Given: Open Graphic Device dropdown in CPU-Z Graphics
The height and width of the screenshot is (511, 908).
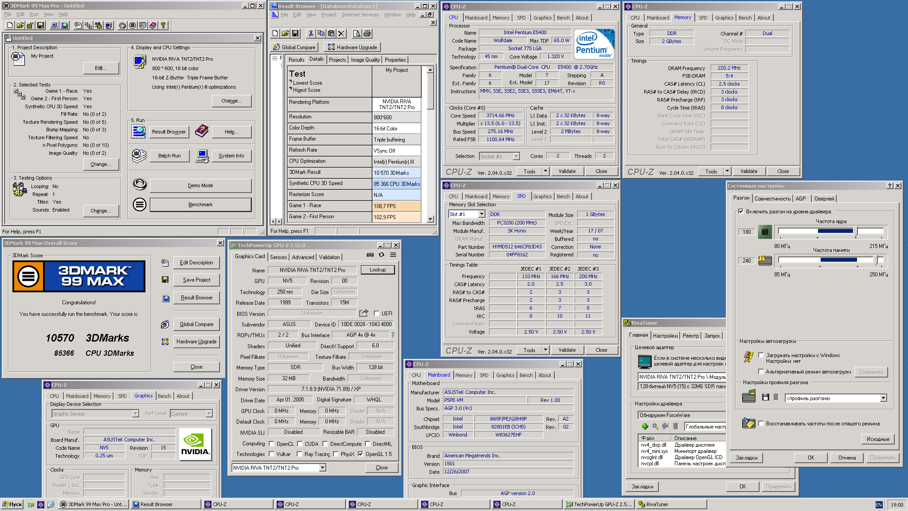Looking at the screenshot, I should coord(136,413).
